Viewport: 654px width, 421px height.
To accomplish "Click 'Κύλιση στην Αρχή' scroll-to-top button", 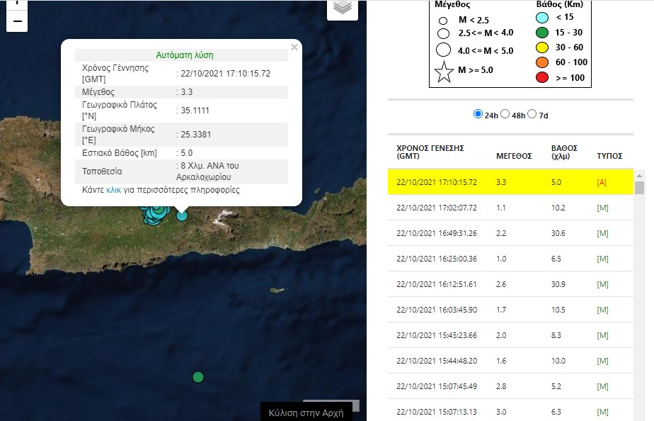I will coord(306,412).
